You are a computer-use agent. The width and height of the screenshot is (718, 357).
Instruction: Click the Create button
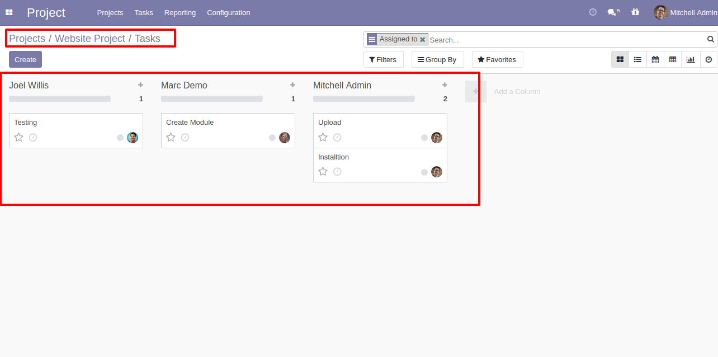[x=25, y=59]
